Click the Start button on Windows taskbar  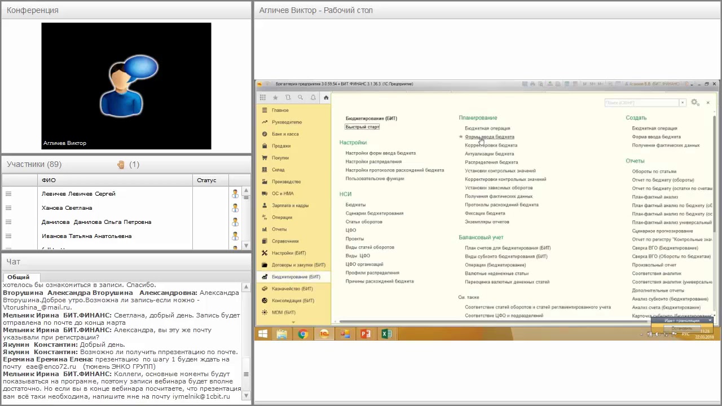pos(263,334)
